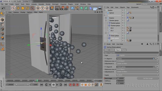162x91 pixels.
Task: Toggle Rest Angle animation circle
Action: pyautogui.click(x=104, y=78)
